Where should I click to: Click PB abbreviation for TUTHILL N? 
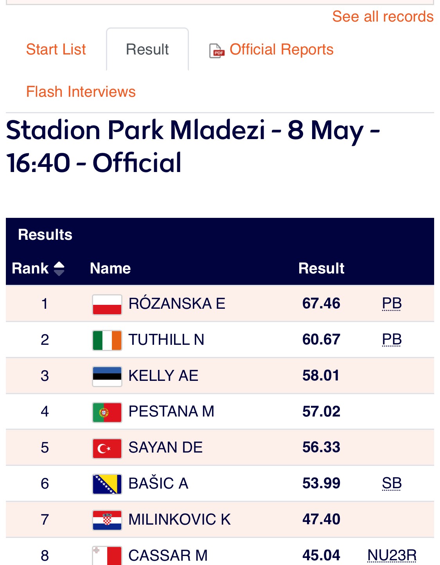pos(392,339)
